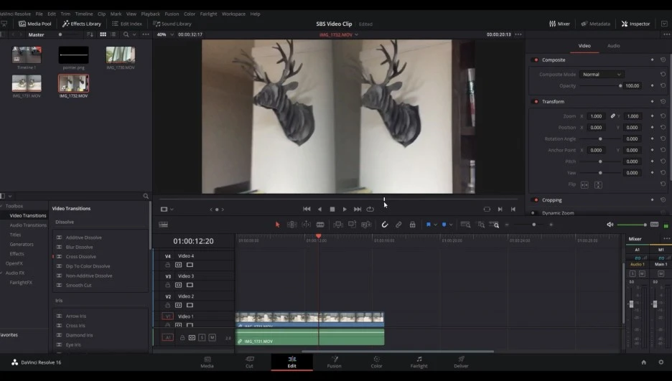Screen dimensions: 672x381
Task: Click the timeline position lock icon
Action: tap(412, 225)
